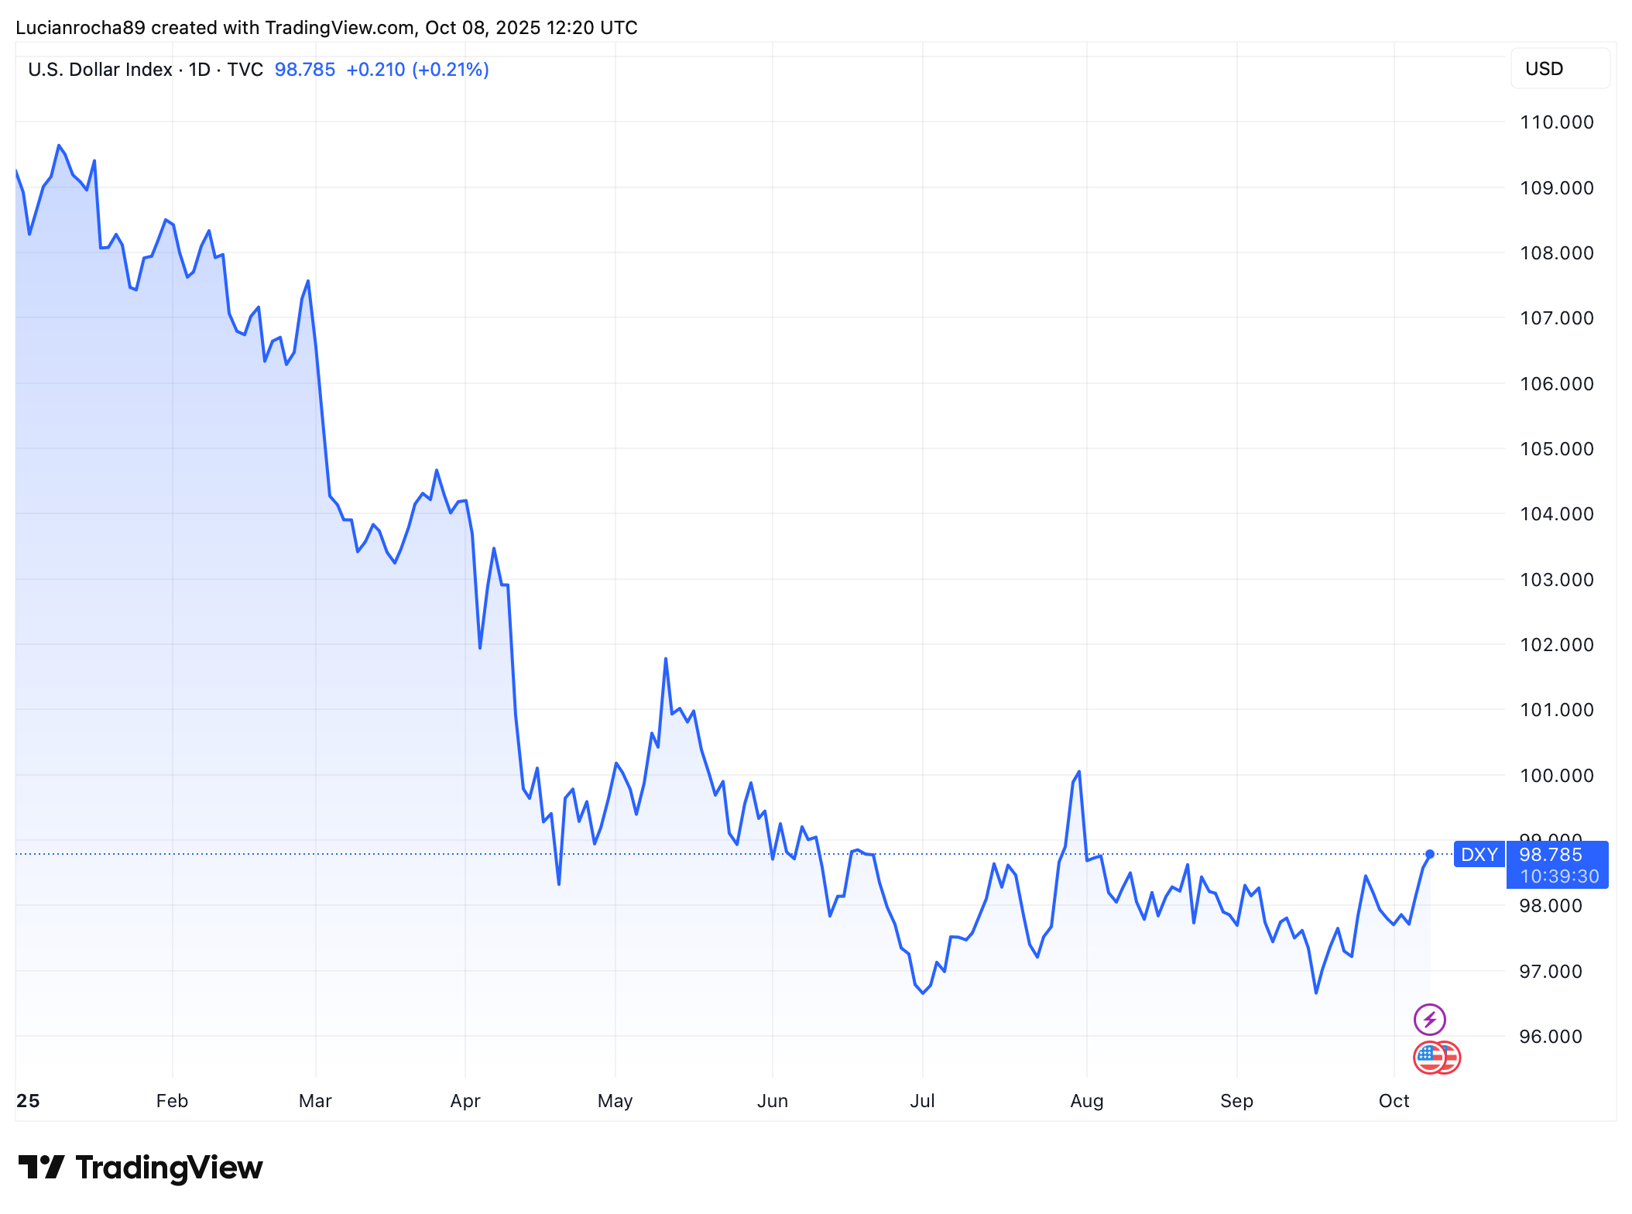Click the 110.000 price scale label
1632x1214 pixels.
[x=1556, y=122]
